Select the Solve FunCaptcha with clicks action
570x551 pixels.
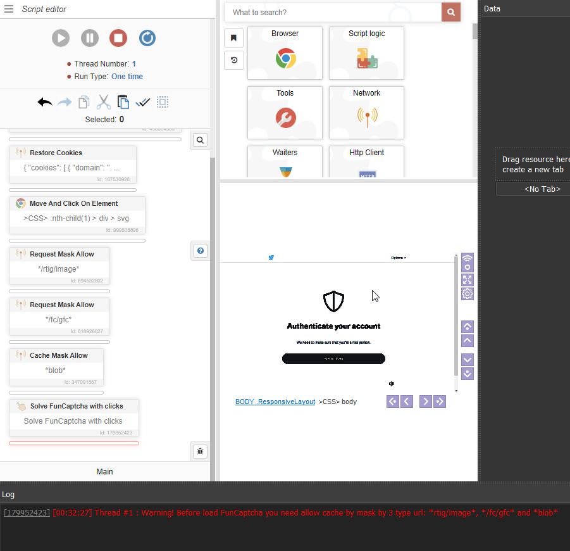74,417
